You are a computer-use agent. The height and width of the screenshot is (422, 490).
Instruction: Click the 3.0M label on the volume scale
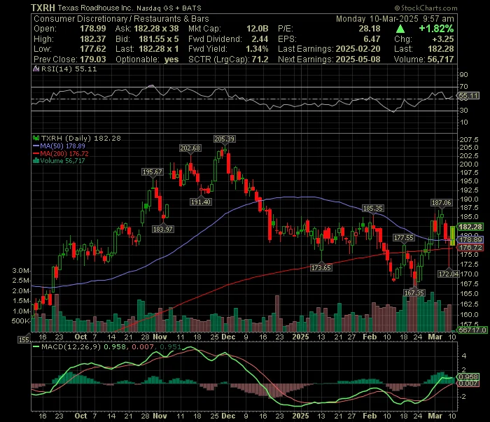[21, 271]
